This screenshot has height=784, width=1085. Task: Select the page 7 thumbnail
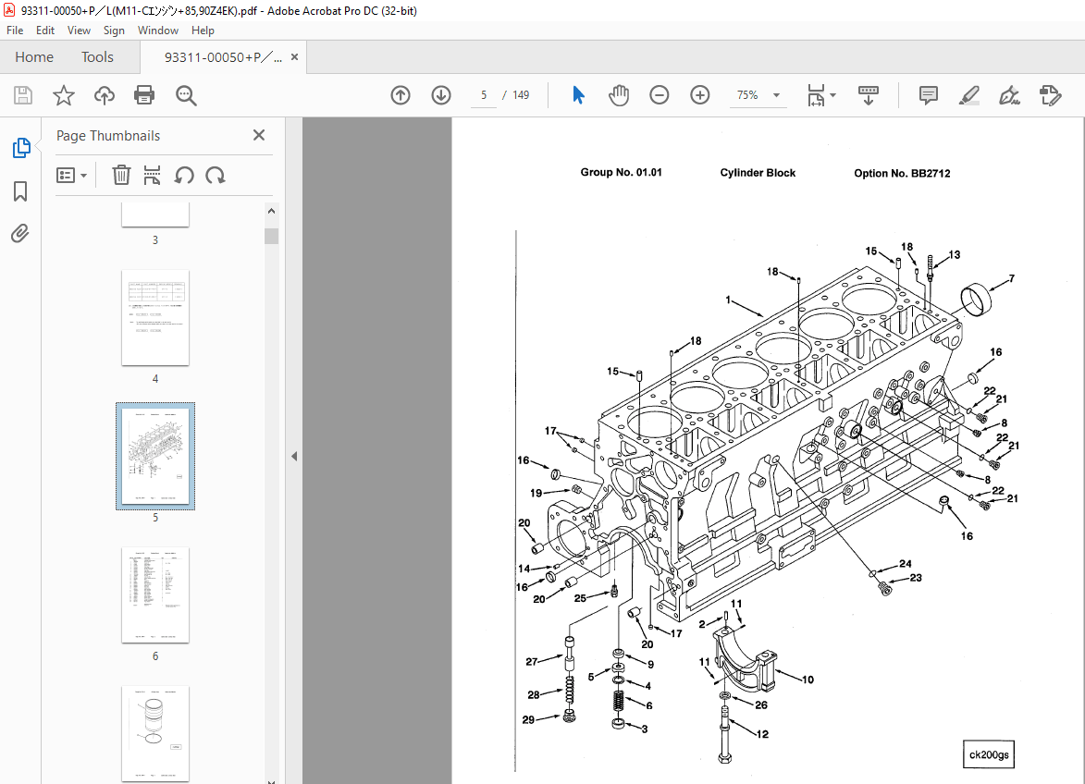(x=154, y=733)
